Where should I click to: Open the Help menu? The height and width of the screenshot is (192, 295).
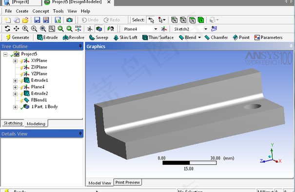tap(85, 11)
